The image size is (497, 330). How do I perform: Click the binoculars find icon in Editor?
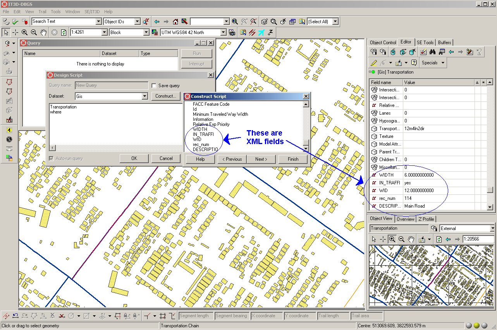coord(432,52)
